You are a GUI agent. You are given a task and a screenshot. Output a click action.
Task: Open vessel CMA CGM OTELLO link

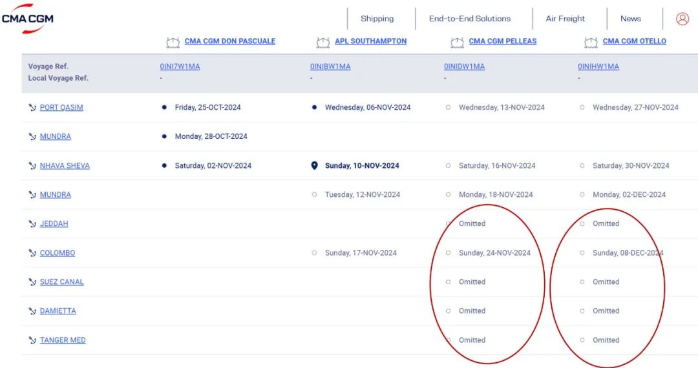635,41
